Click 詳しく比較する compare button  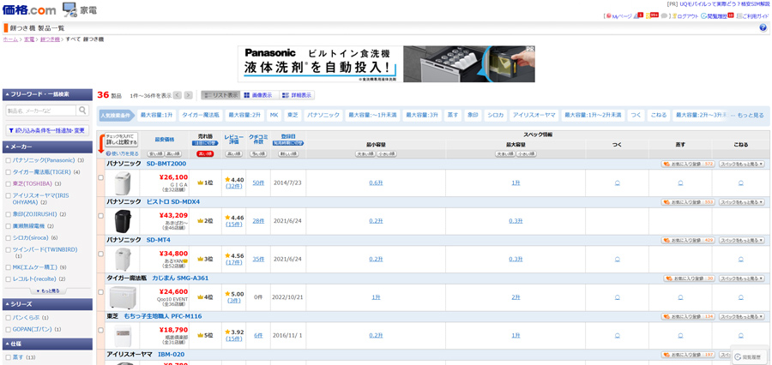pos(122,140)
